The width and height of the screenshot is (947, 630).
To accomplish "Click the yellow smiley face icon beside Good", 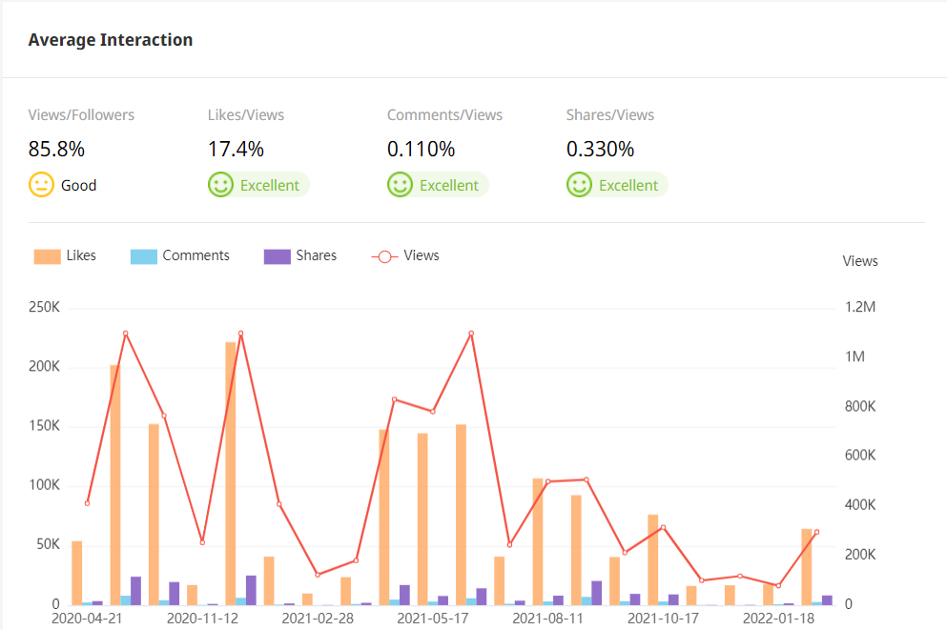I will click(41, 185).
